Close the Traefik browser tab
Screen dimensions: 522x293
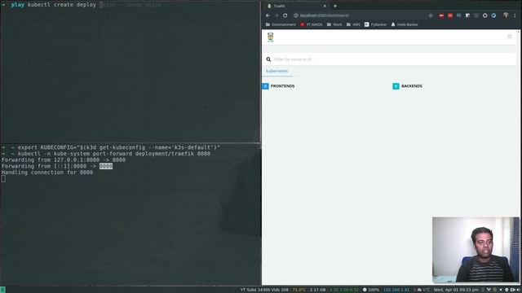point(325,6)
